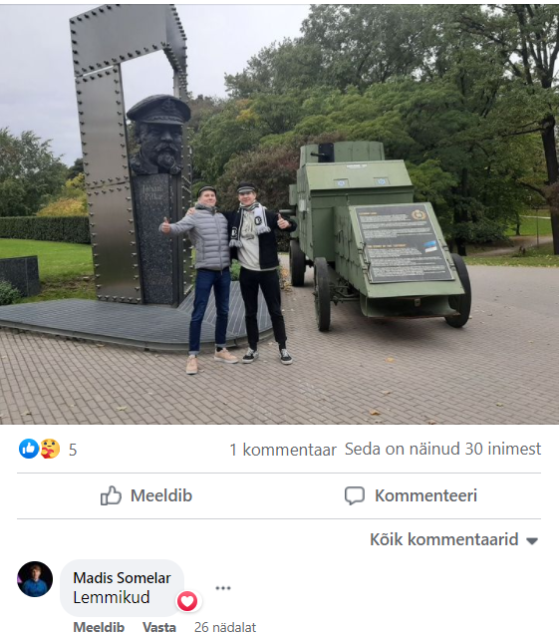Open the 1 kommentaar link
Image resolution: width=559 pixels, height=635 pixels.
[x=283, y=450]
